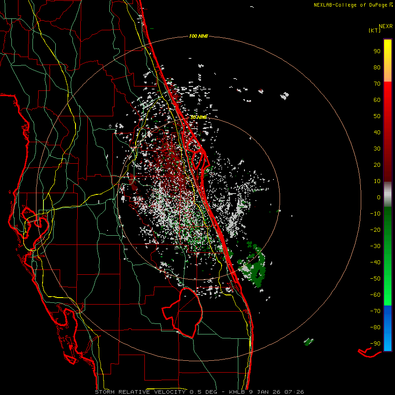Click the 70 value on velocity scale

(377, 84)
